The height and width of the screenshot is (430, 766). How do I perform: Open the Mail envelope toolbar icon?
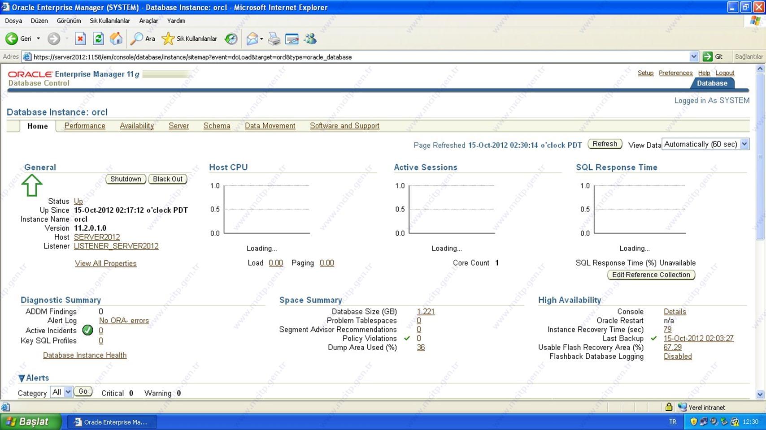(x=252, y=39)
